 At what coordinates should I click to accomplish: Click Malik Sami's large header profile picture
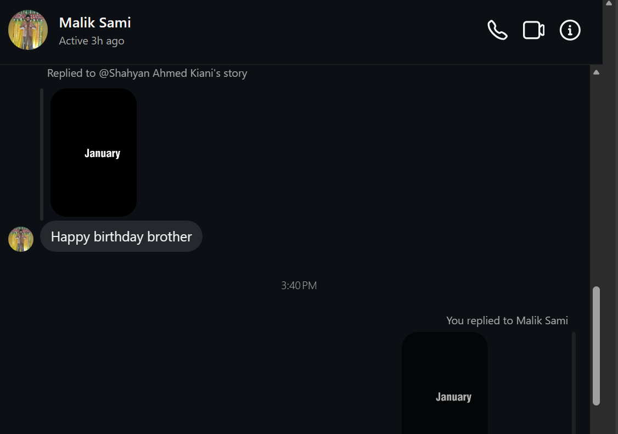click(x=28, y=30)
